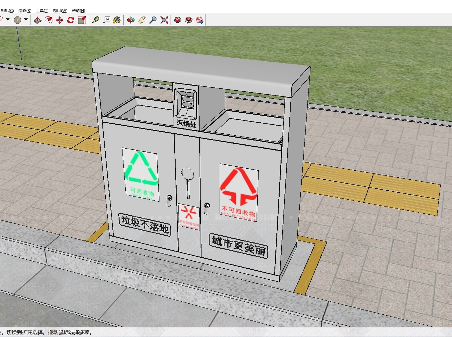Open the 相机(C) camera menu
Screen dimensions: 452x337
7,10
